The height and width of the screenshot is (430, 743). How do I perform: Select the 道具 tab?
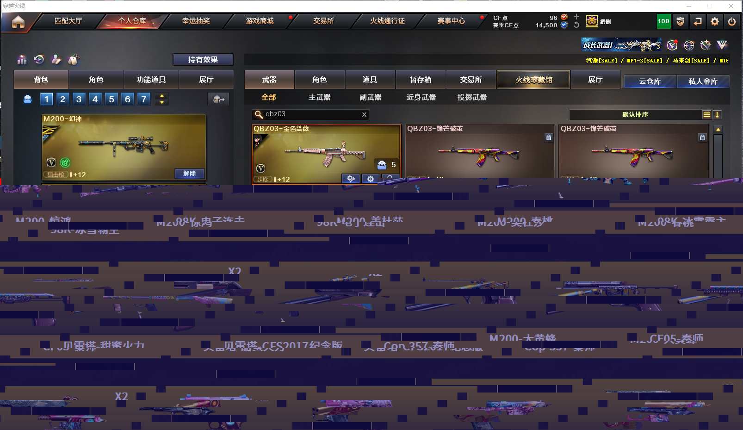pos(370,80)
